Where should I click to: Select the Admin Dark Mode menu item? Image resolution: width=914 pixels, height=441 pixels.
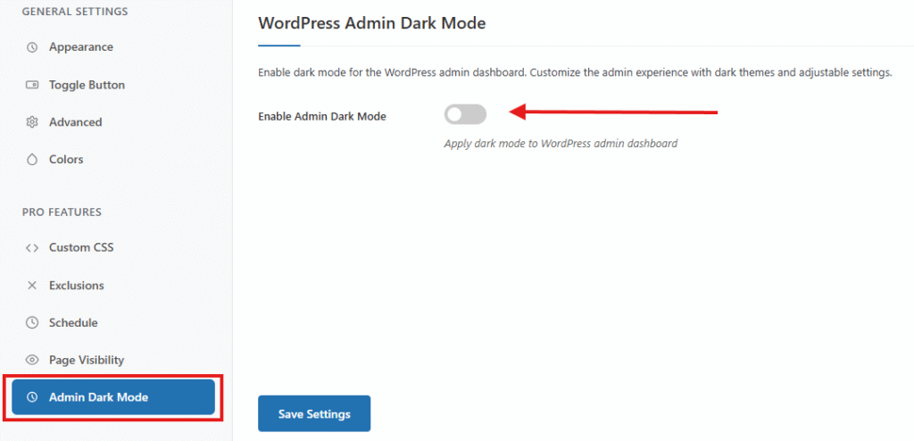pyautogui.click(x=113, y=398)
